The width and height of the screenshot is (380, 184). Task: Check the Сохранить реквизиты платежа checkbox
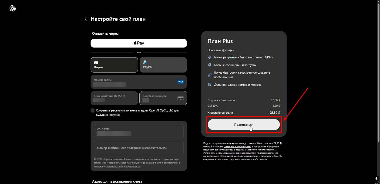(93, 110)
